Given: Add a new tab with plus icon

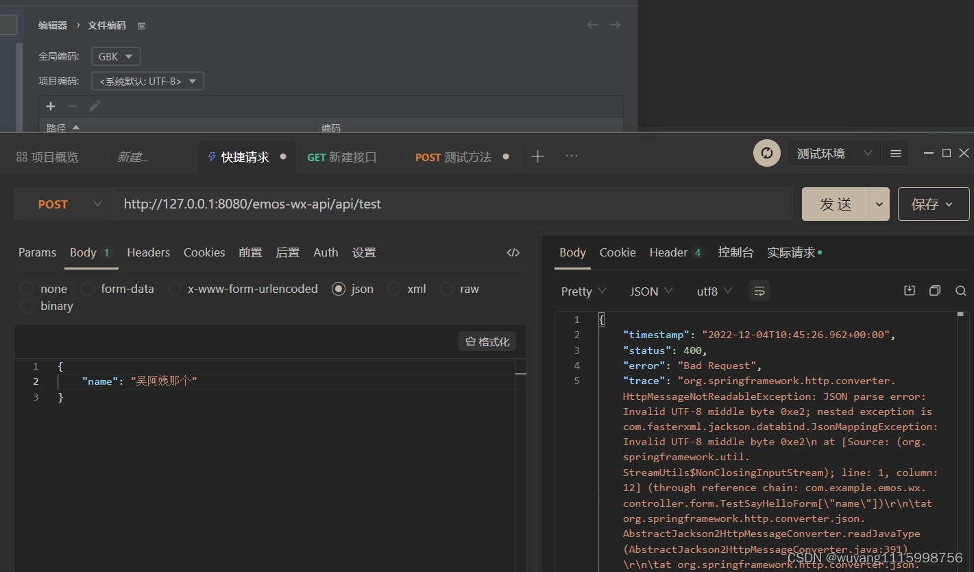Looking at the screenshot, I should point(537,157).
